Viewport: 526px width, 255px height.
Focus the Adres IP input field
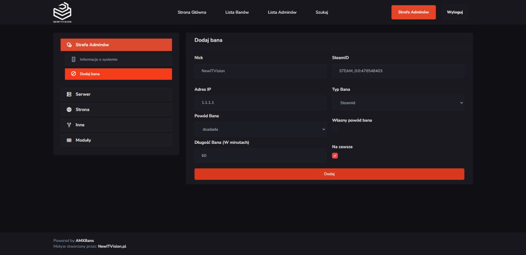coord(260,103)
